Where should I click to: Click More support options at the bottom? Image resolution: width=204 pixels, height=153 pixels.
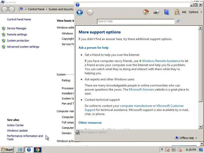[x=94, y=132]
